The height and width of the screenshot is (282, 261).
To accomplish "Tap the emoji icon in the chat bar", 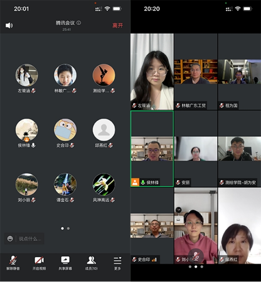I will pyautogui.click(x=10, y=238).
